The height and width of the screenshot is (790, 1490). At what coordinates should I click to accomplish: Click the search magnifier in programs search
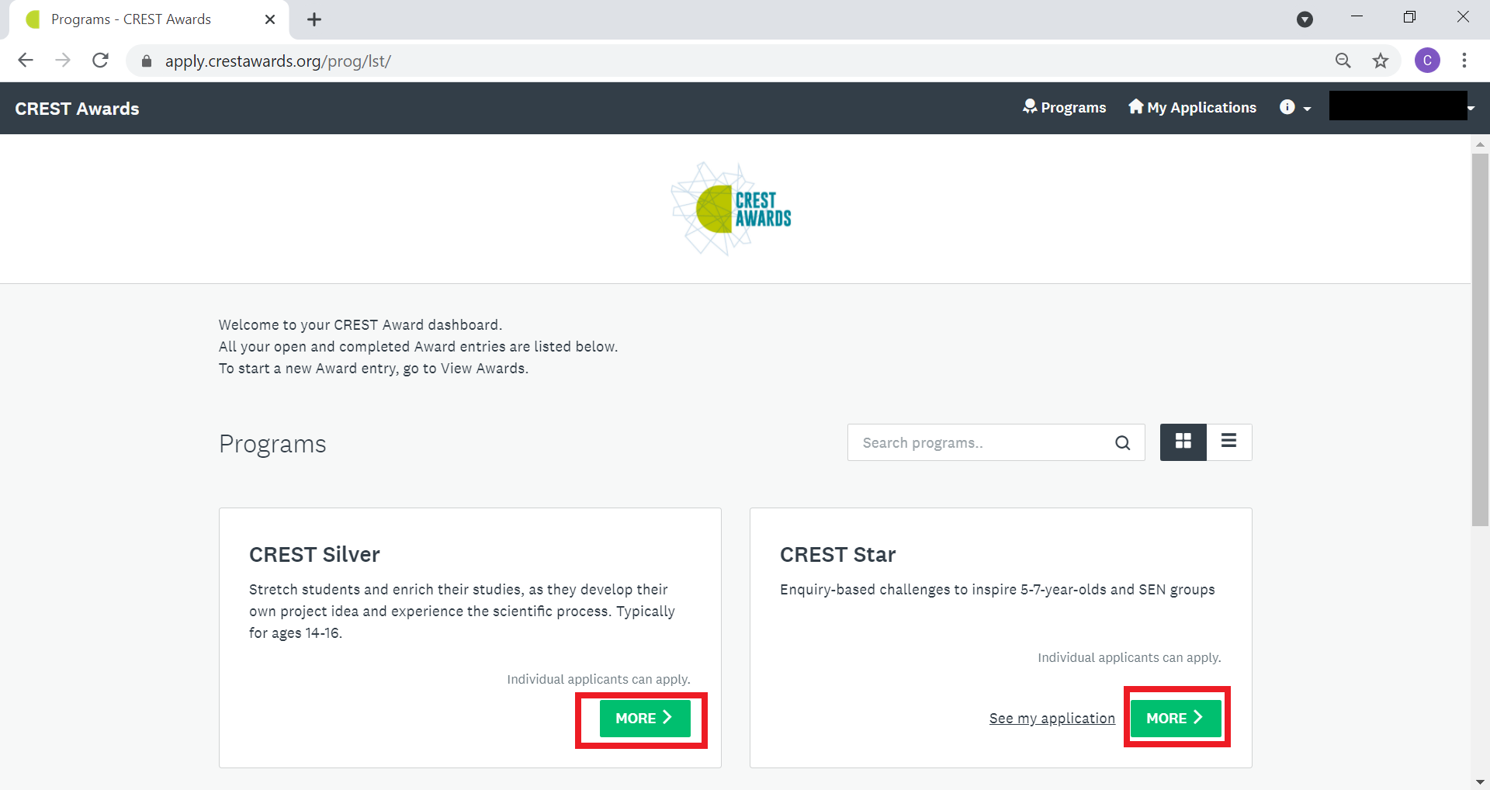click(1123, 443)
